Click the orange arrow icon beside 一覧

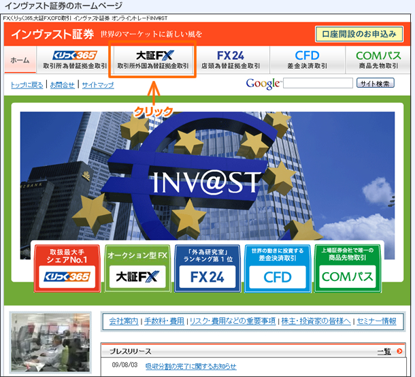(x=399, y=351)
